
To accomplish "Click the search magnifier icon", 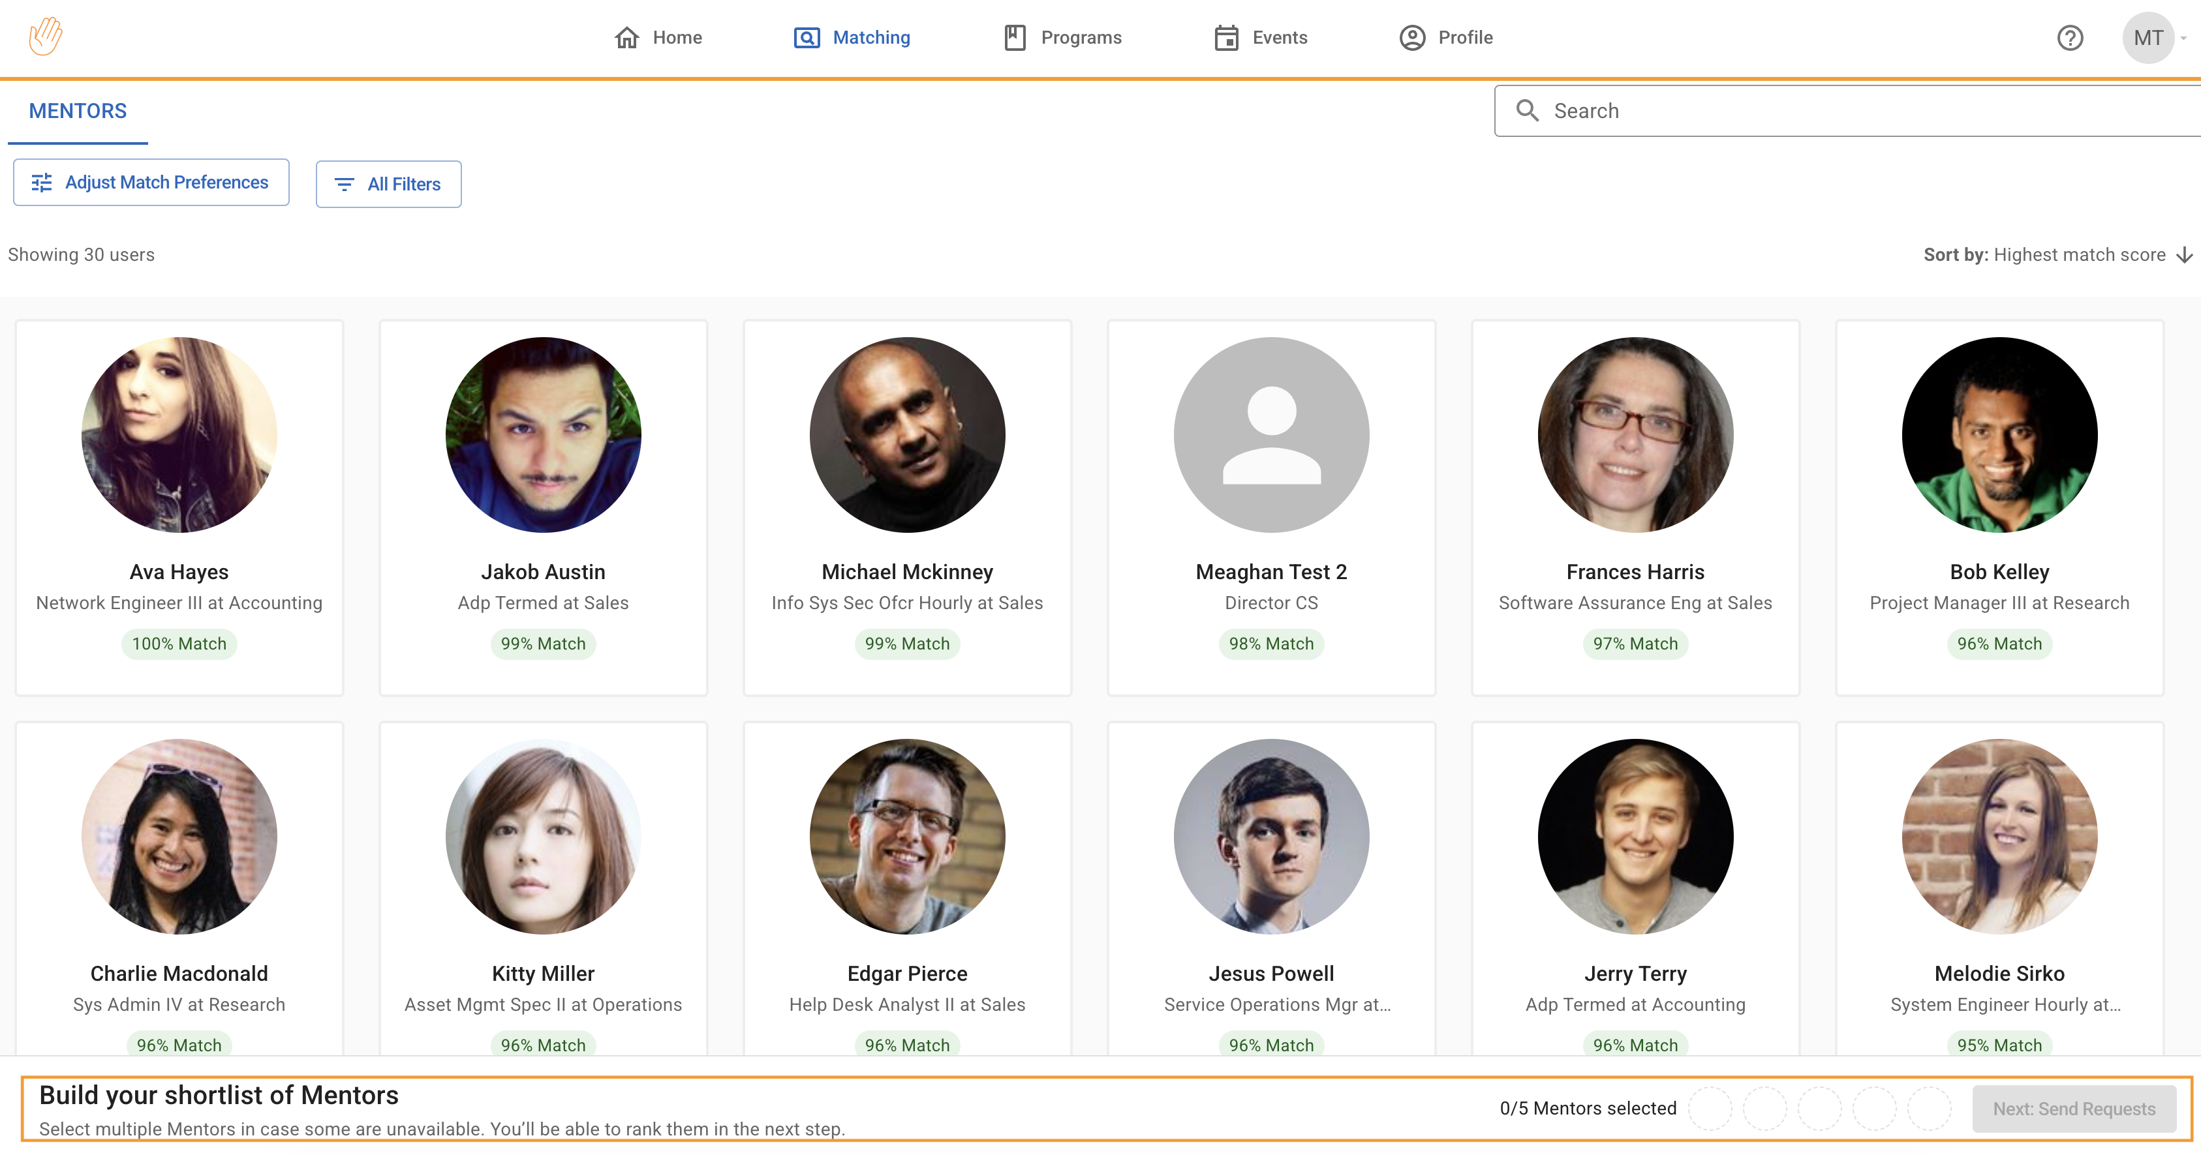I will [x=1527, y=111].
